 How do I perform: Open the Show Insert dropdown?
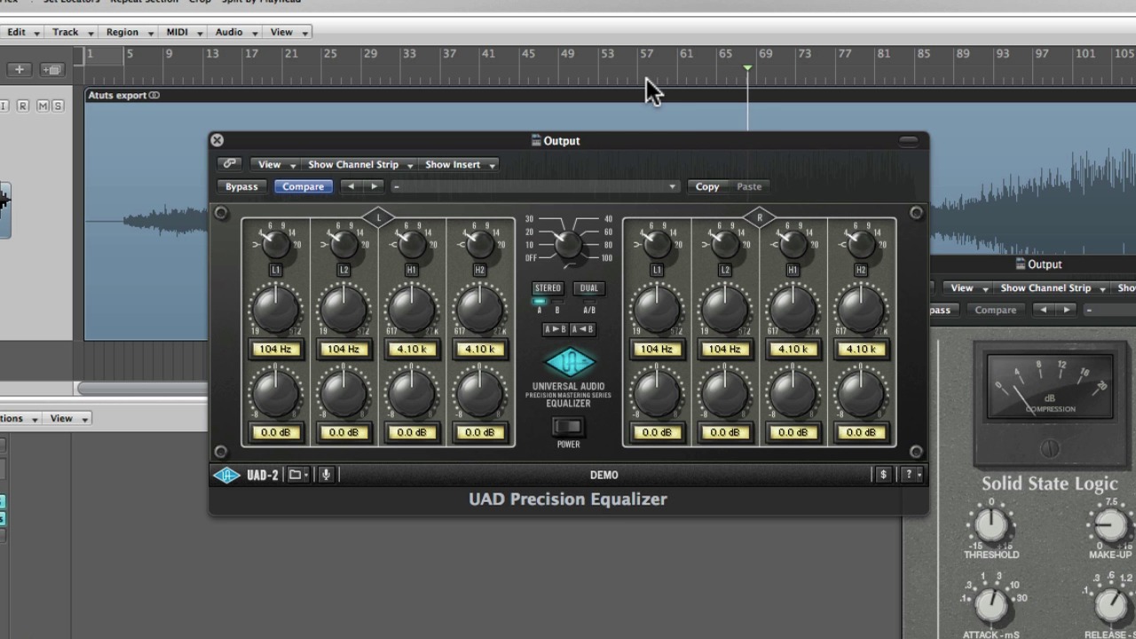[x=458, y=164]
